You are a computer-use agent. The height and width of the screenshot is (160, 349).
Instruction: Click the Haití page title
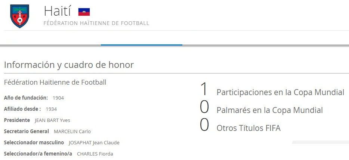[x=57, y=11]
